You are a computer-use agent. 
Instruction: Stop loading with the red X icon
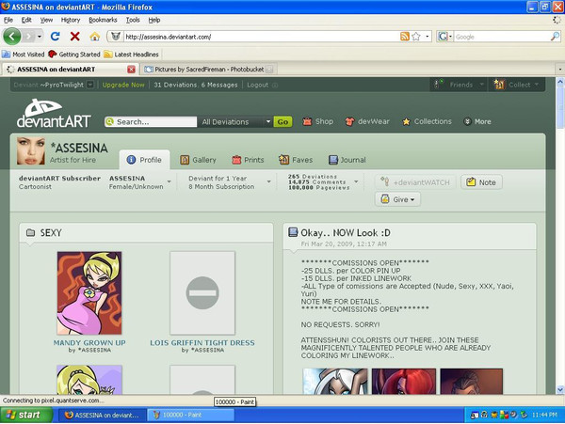pos(75,37)
